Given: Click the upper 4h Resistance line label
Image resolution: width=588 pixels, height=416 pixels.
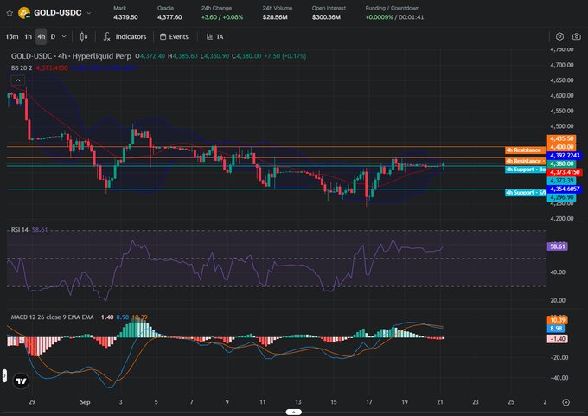Looking at the screenshot, I should point(526,150).
